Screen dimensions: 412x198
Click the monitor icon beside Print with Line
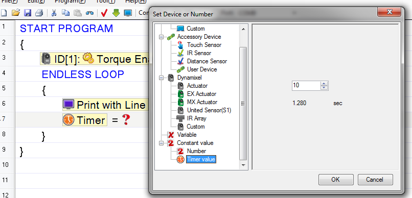(69, 105)
